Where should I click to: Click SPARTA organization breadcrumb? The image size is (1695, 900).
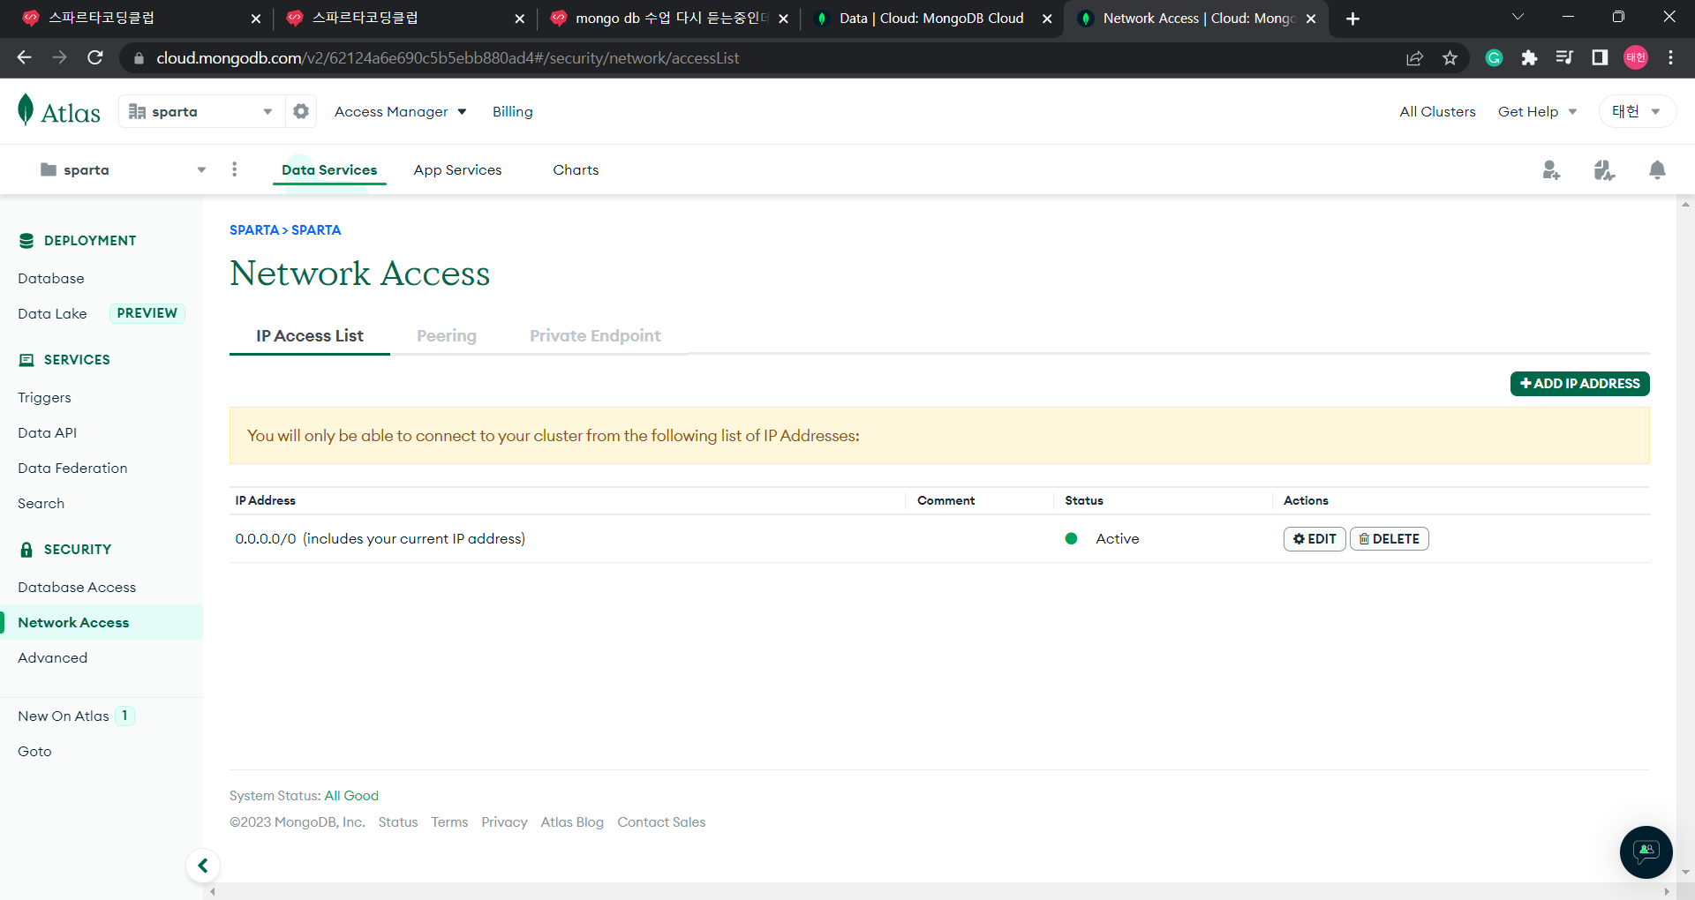[254, 229]
